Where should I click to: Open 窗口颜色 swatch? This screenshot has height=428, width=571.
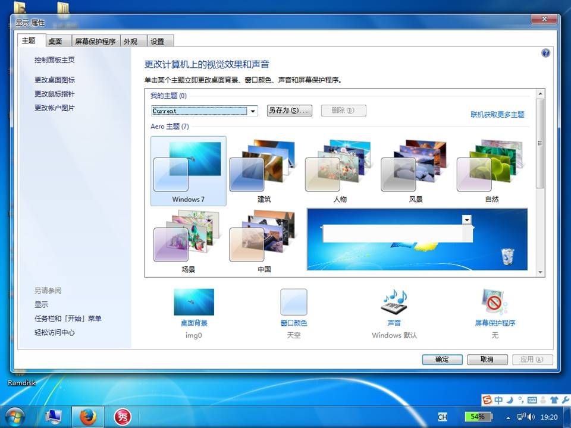pos(293,302)
